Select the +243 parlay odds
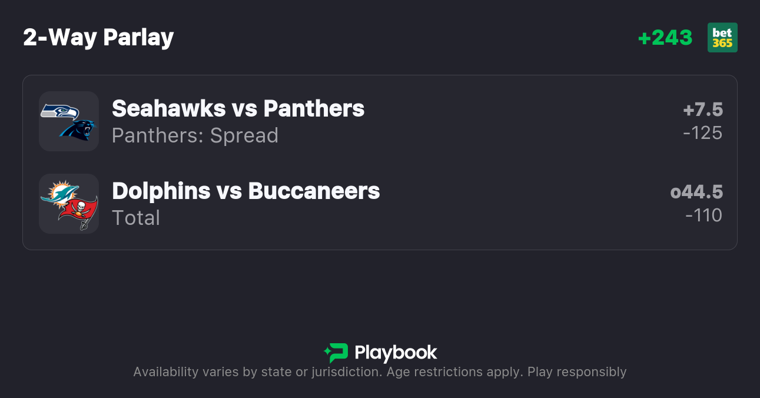760x398 pixels. point(665,38)
